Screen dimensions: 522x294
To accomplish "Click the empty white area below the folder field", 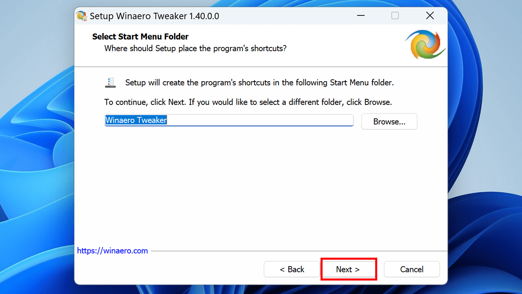I will point(261,184).
